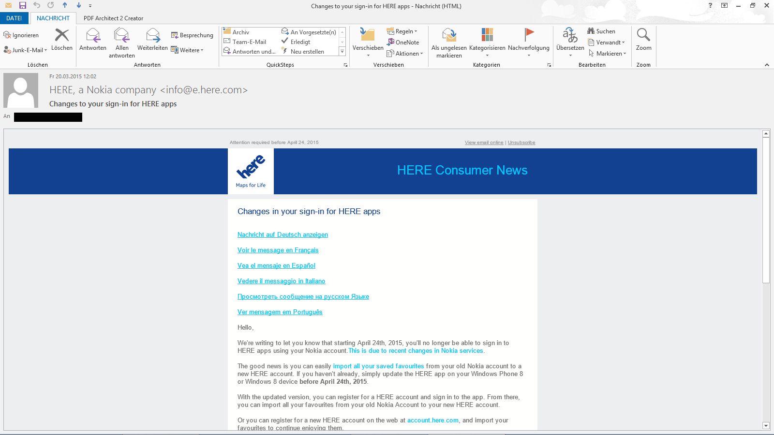This screenshot has width=774, height=435.
Task: Open Vedere il messaggio in Italiano
Action: click(x=281, y=281)
